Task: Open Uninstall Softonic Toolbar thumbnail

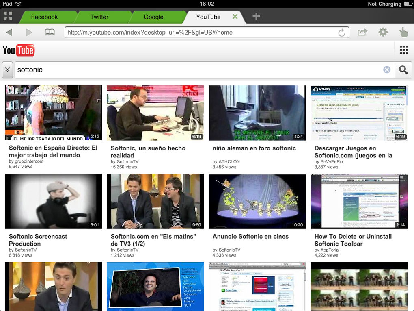Action: [x=359, y=201]
